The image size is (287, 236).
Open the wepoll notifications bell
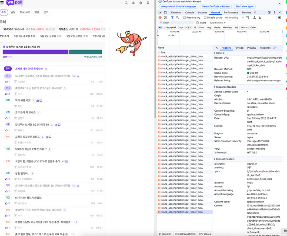[x=133, y=3]
